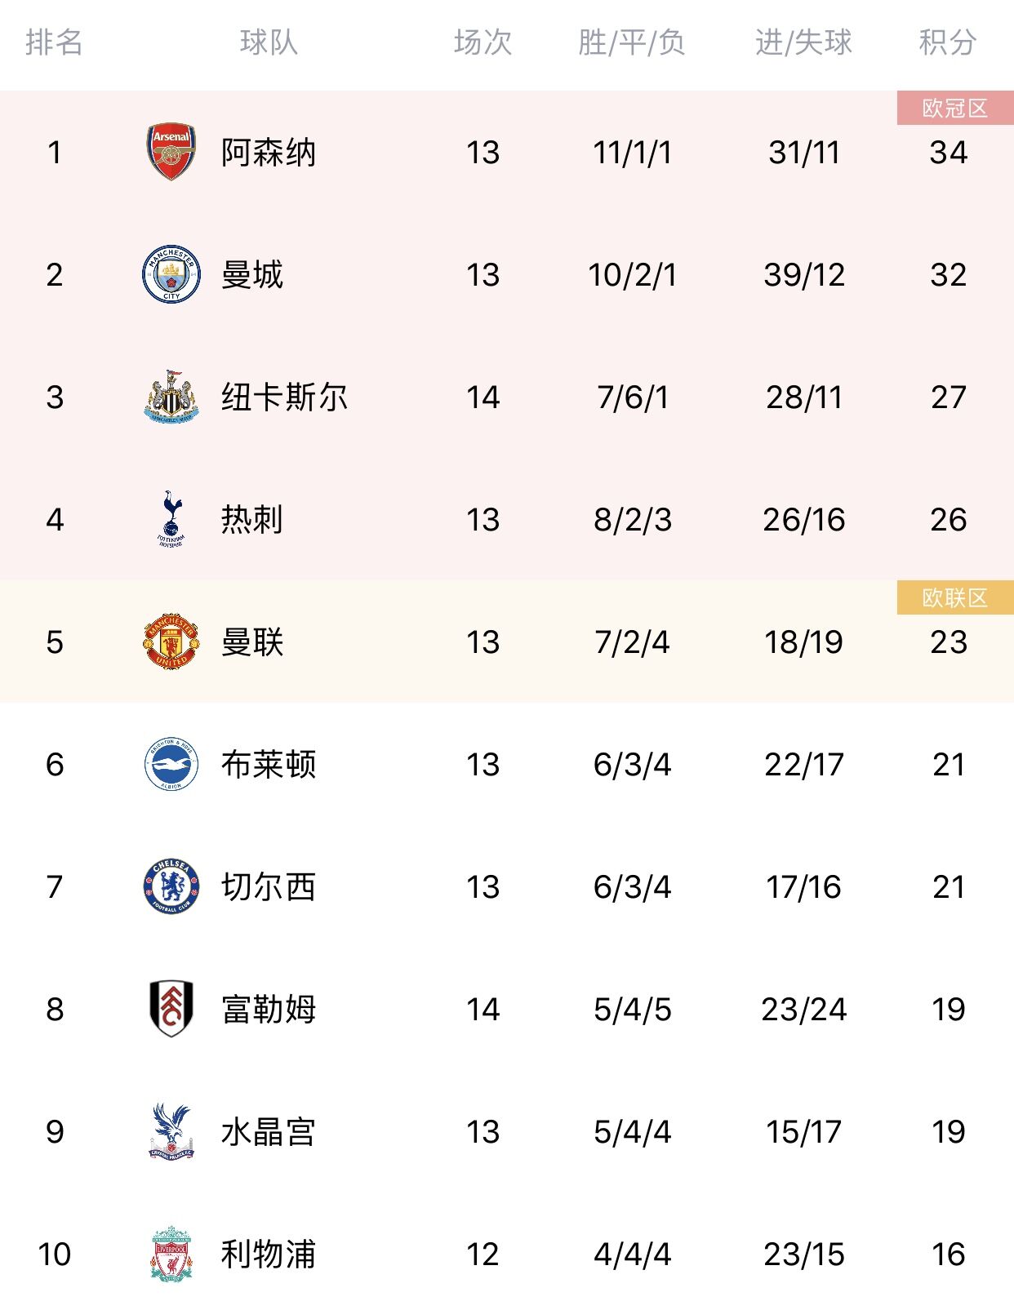Select the Chelsea lion badge
The width and height of the screenshot is (1014, 1310).
171,886
